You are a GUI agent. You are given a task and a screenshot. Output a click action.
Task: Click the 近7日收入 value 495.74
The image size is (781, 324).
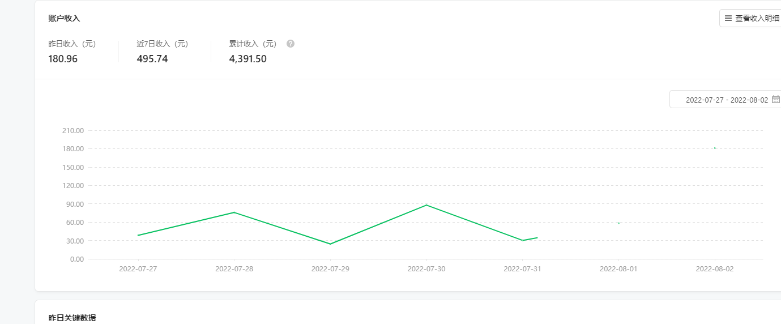coord(152,59)
